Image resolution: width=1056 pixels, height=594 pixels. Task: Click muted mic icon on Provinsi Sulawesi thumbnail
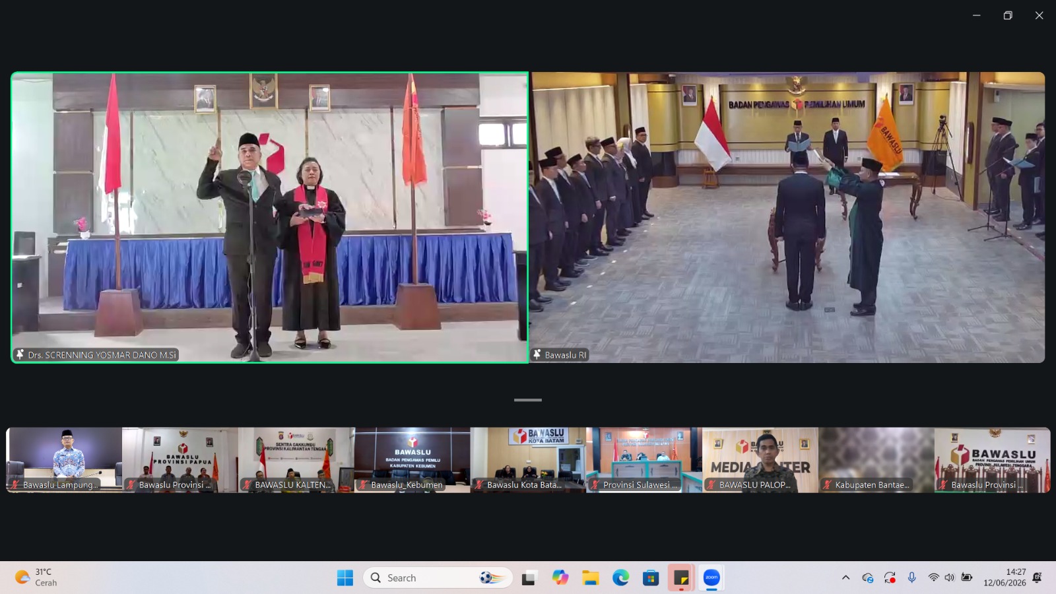click(595, 484)
